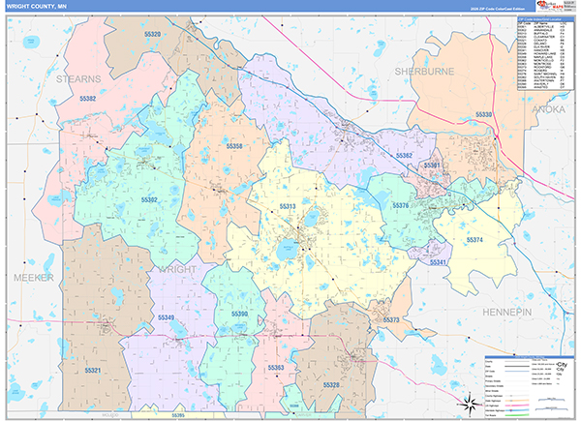Click the ZIP Code Index/Grid Locator header
This screenshot has width=581, height=421.
(x=543, y=18)
